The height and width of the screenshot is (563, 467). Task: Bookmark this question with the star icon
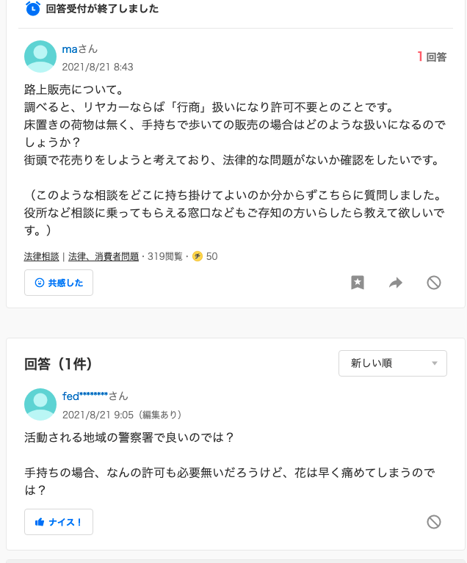(358, 283)
